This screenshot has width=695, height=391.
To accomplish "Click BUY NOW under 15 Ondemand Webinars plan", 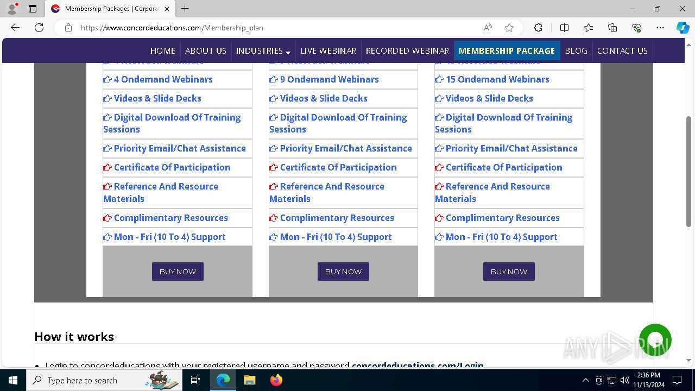I will 509,272.
